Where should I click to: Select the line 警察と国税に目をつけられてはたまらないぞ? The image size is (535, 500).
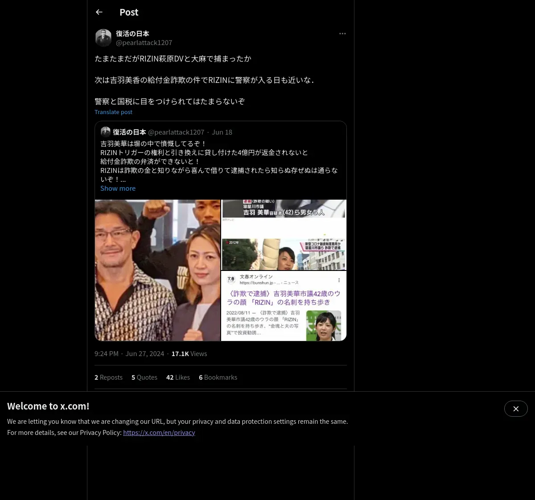169,101
